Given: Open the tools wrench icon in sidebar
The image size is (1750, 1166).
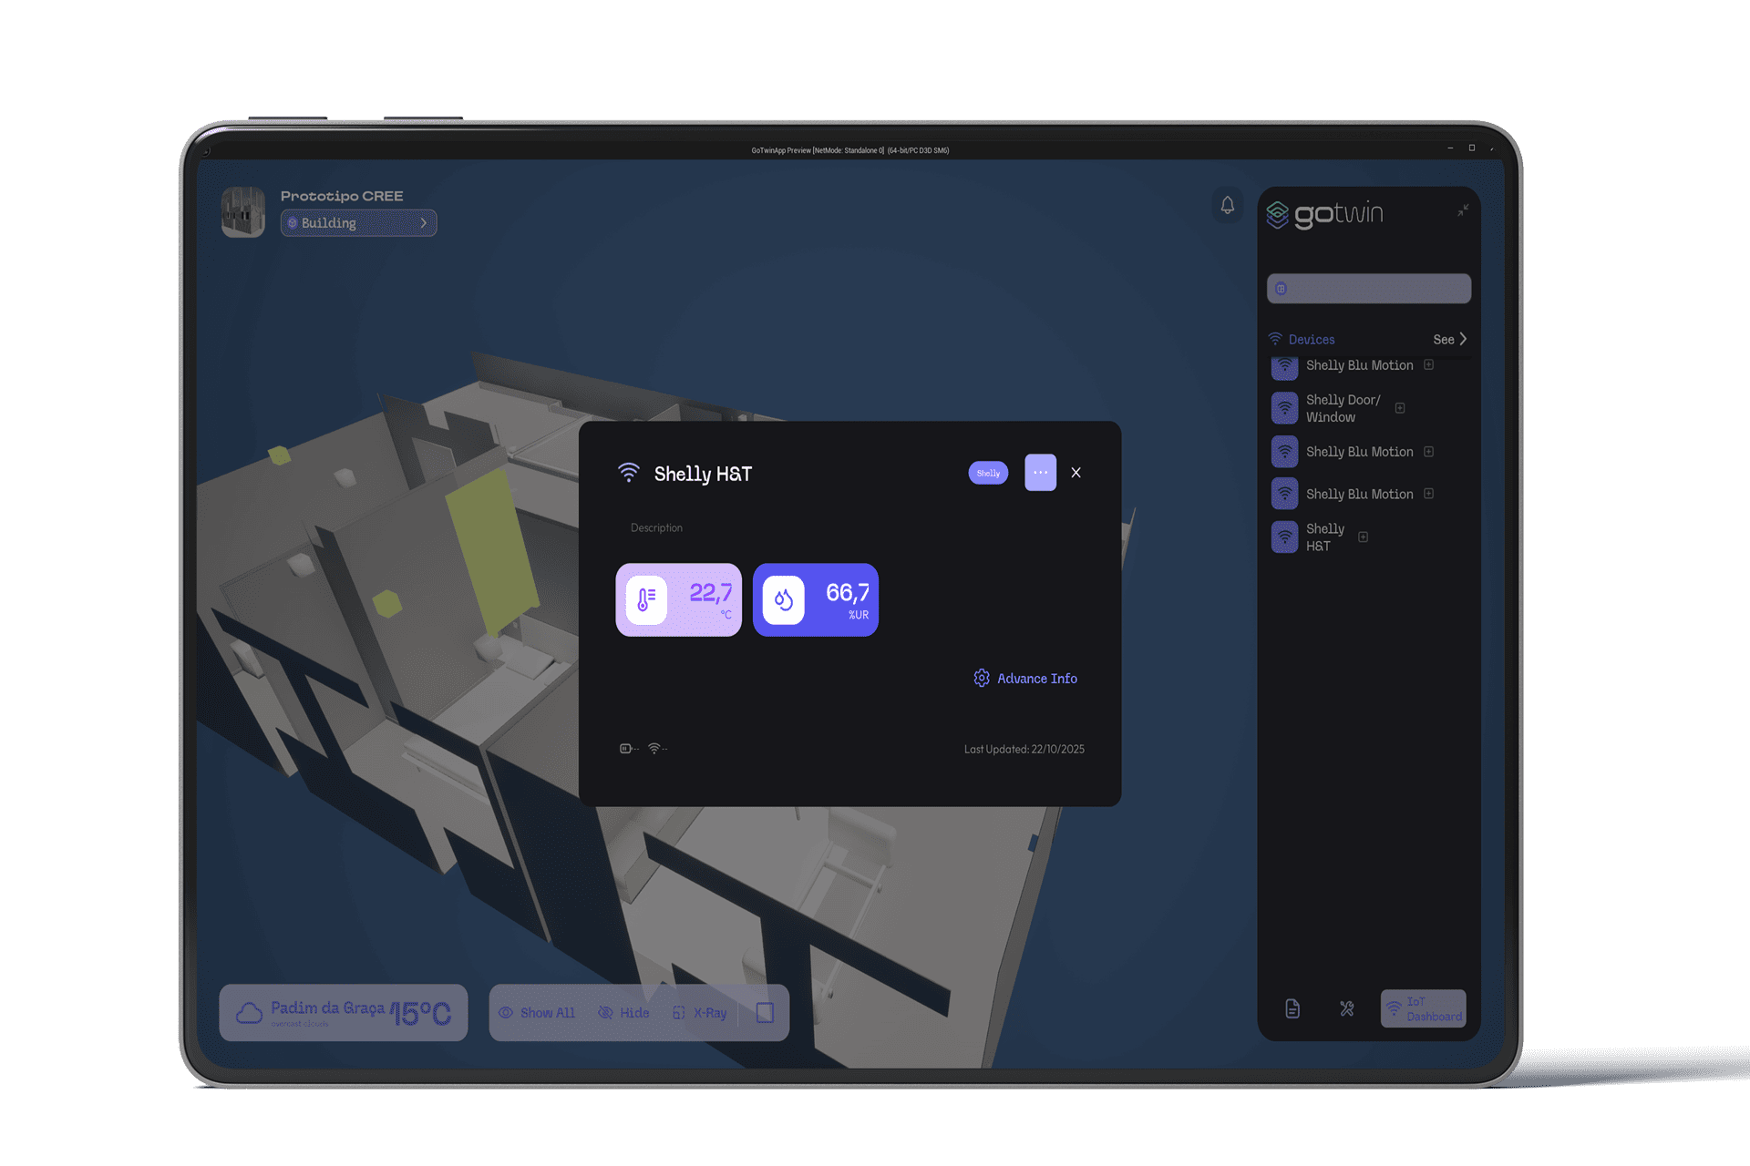Looking at the screenshot, I should tap(1346, 1008).
